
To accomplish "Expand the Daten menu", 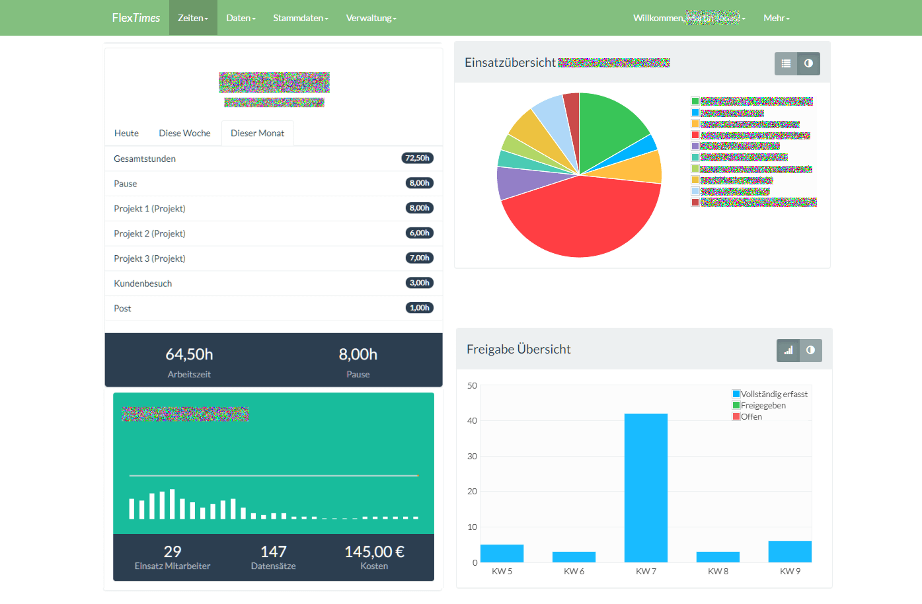I will tap(241, 18).
